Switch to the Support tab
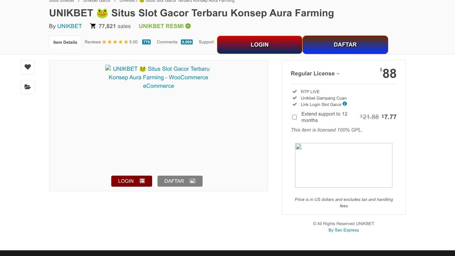The width and height of the screenshot is (455, 256). [206, 42]
